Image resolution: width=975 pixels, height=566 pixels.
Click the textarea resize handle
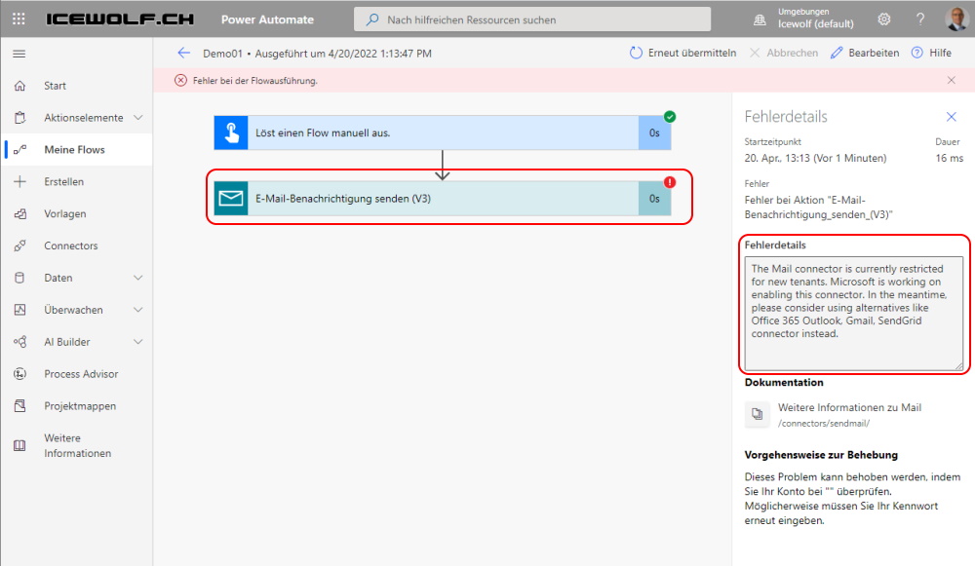[x=958, y=366]
